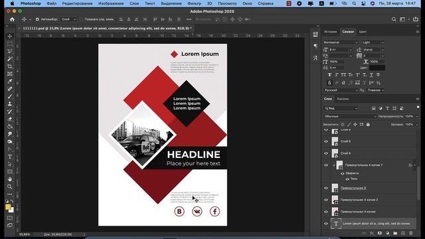Image resolution: width=425 pixels, height=239 pixels.
Task: Select the Crop tool
Action: [10, 66]
